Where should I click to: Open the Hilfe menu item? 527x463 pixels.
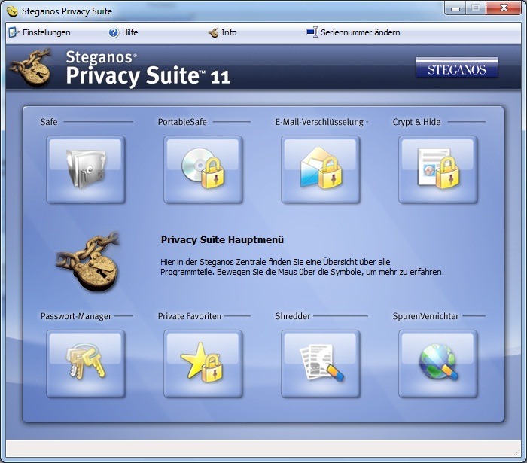123,32
